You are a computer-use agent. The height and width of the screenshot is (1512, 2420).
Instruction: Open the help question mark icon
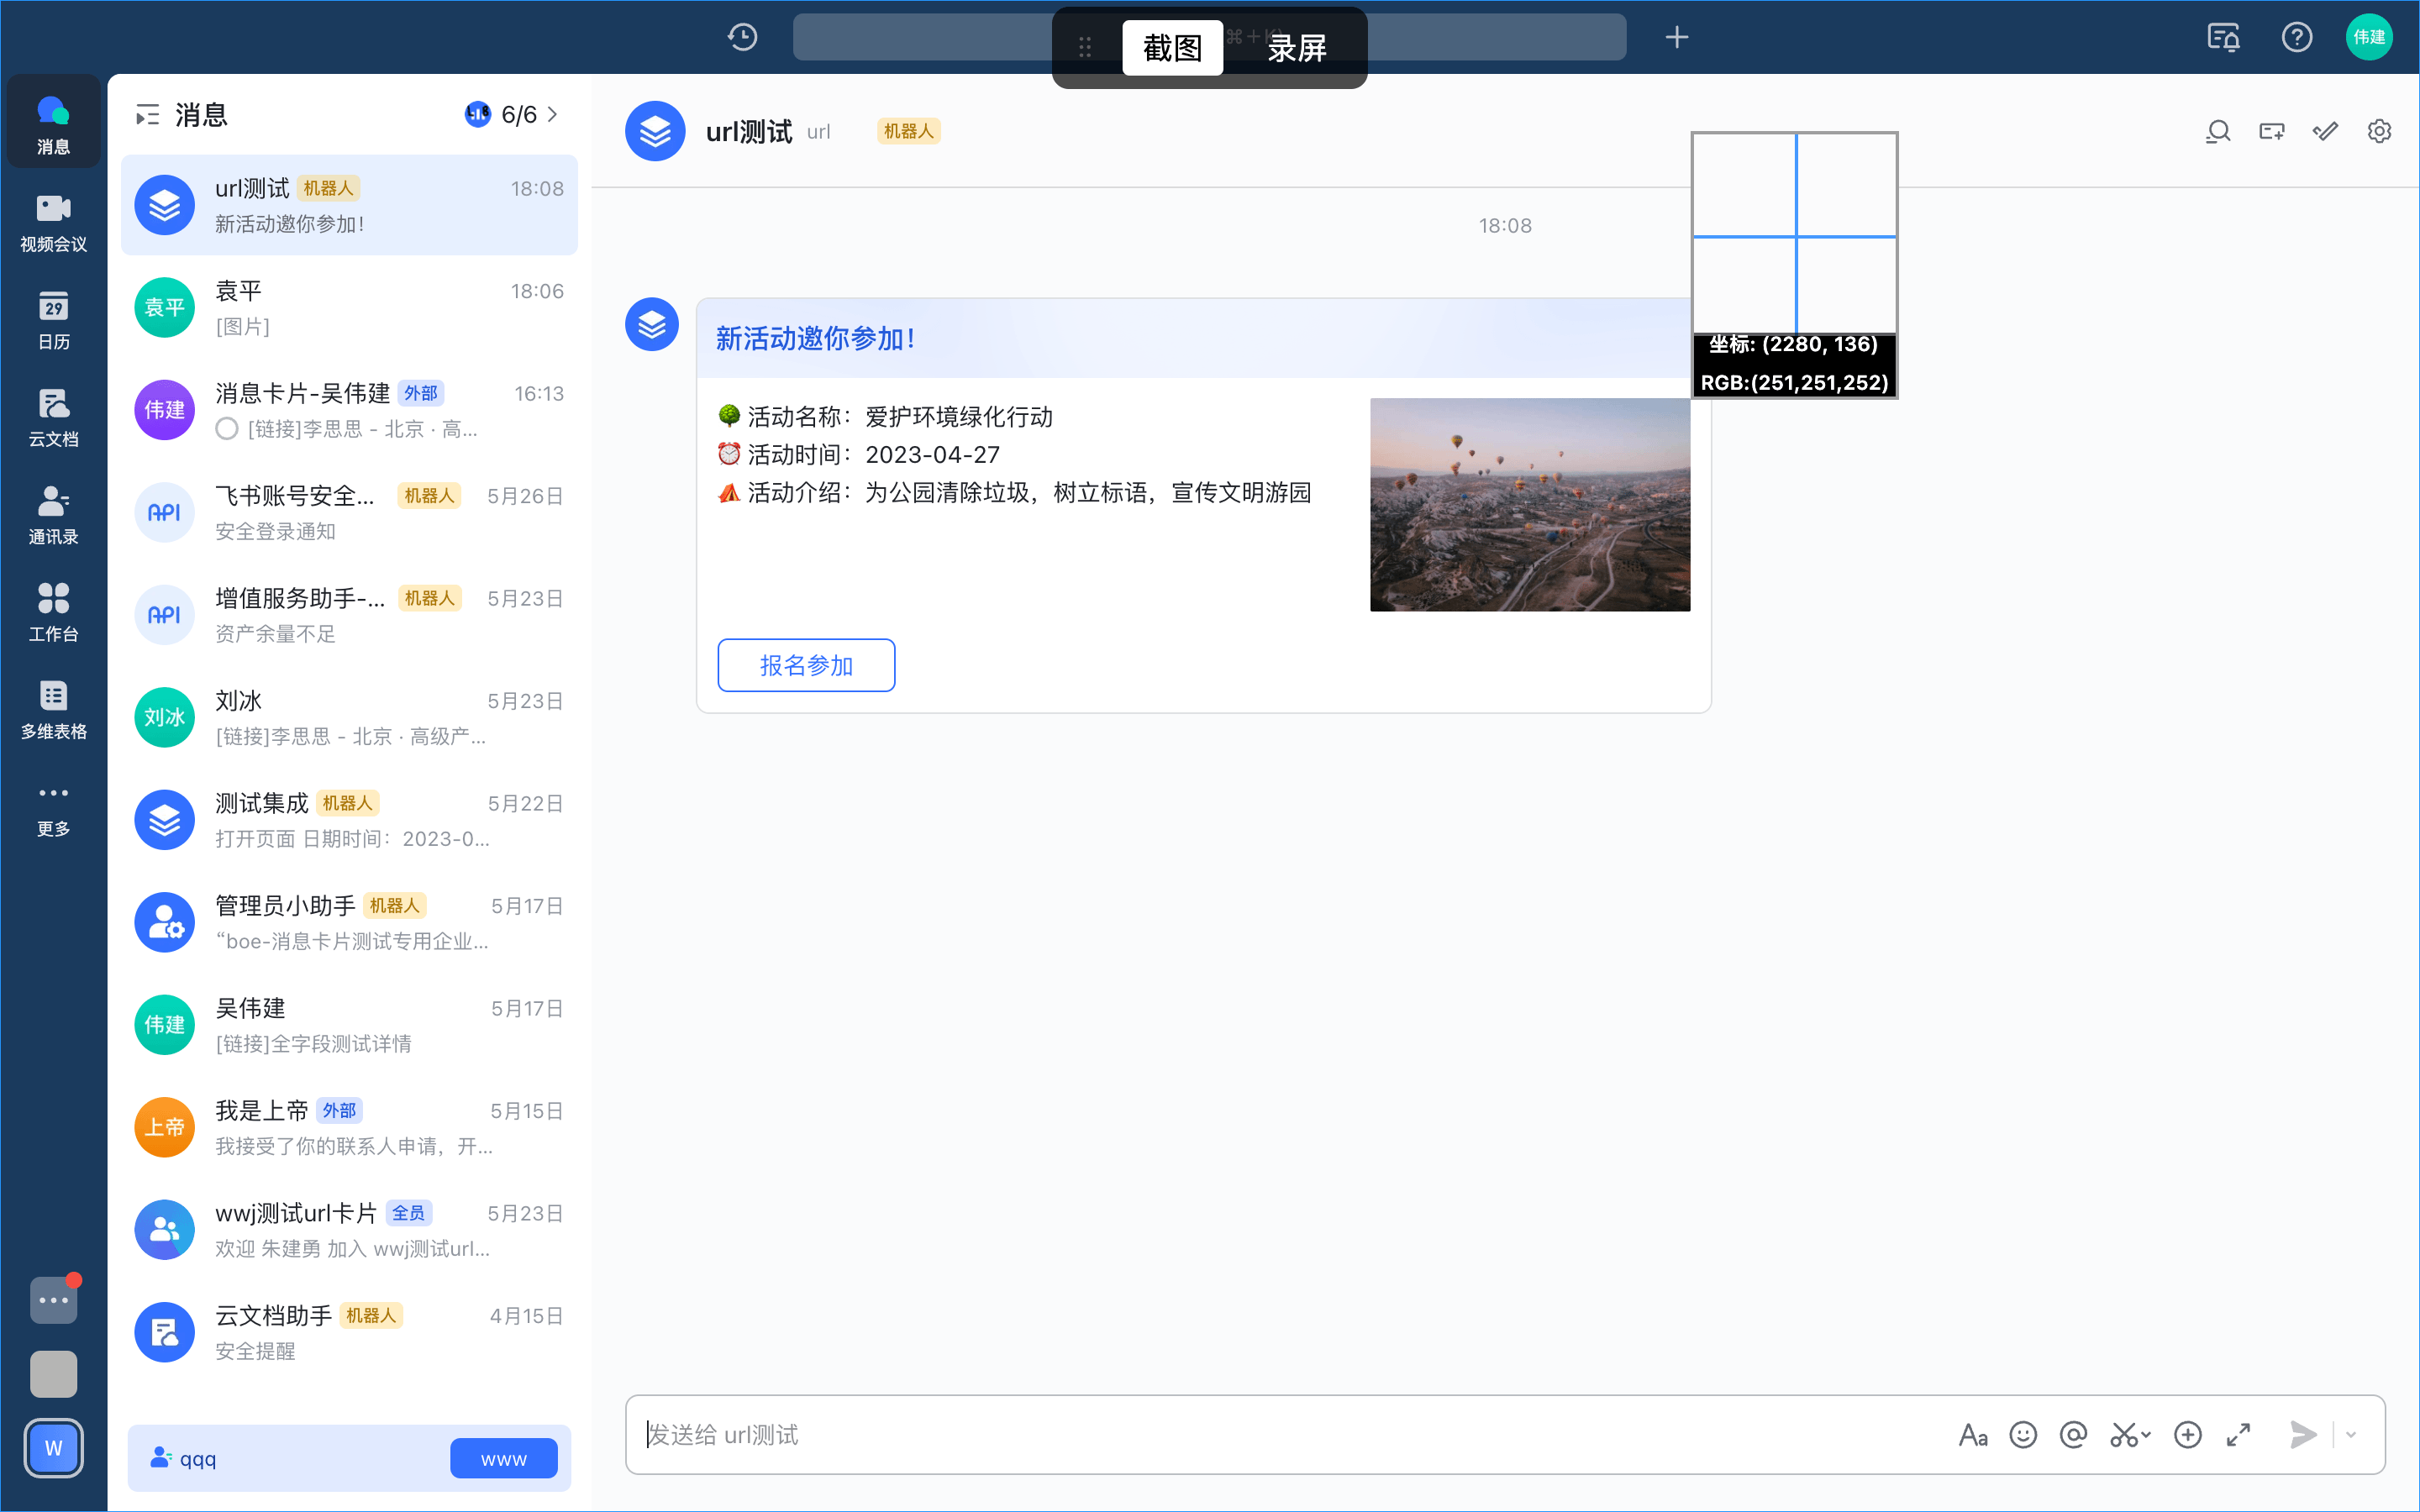2297,38
